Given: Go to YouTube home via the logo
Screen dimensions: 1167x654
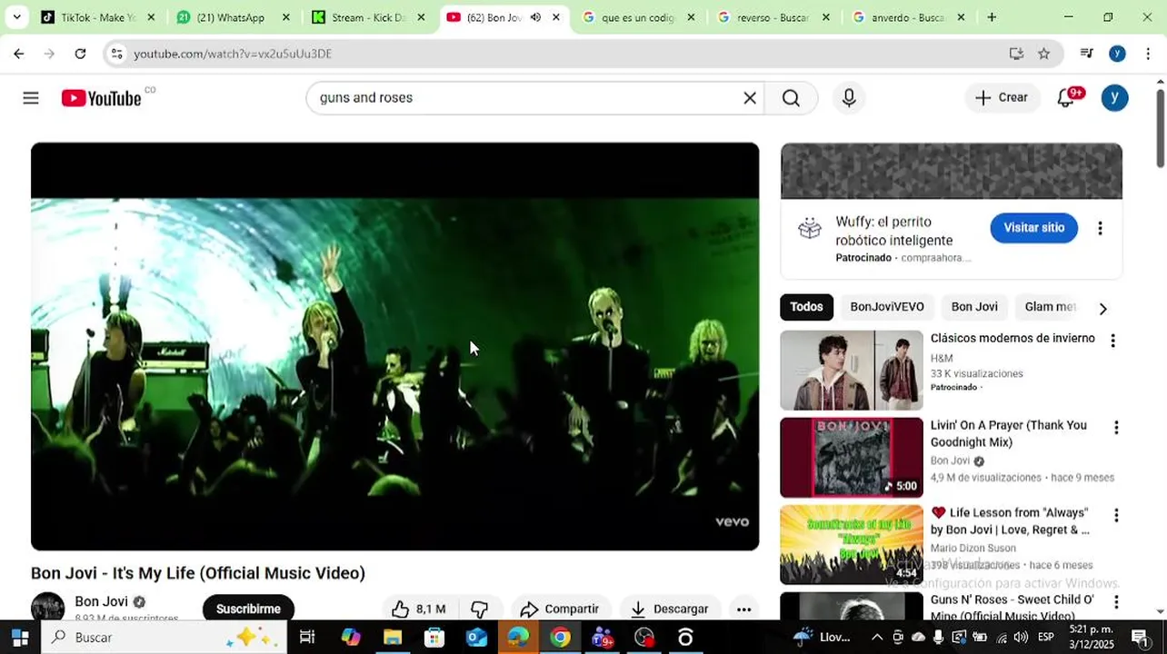Looking at the screenshot, I should [102, 98].
